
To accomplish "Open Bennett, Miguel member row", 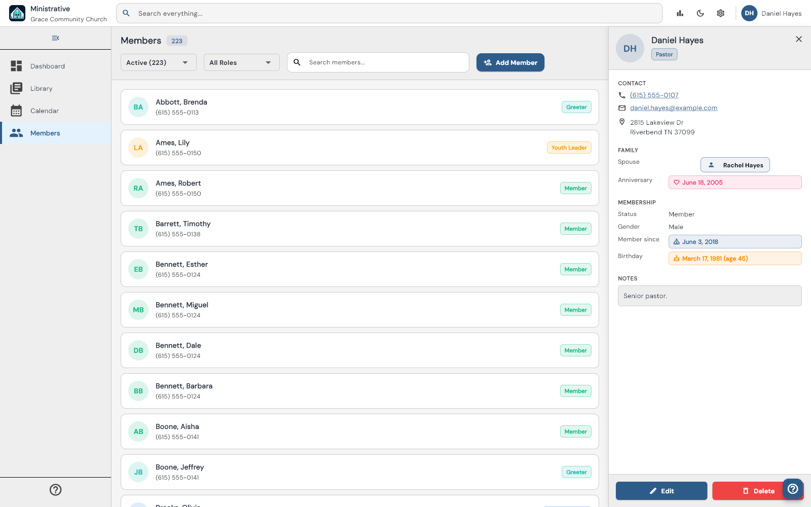I will tap(360, 310).
